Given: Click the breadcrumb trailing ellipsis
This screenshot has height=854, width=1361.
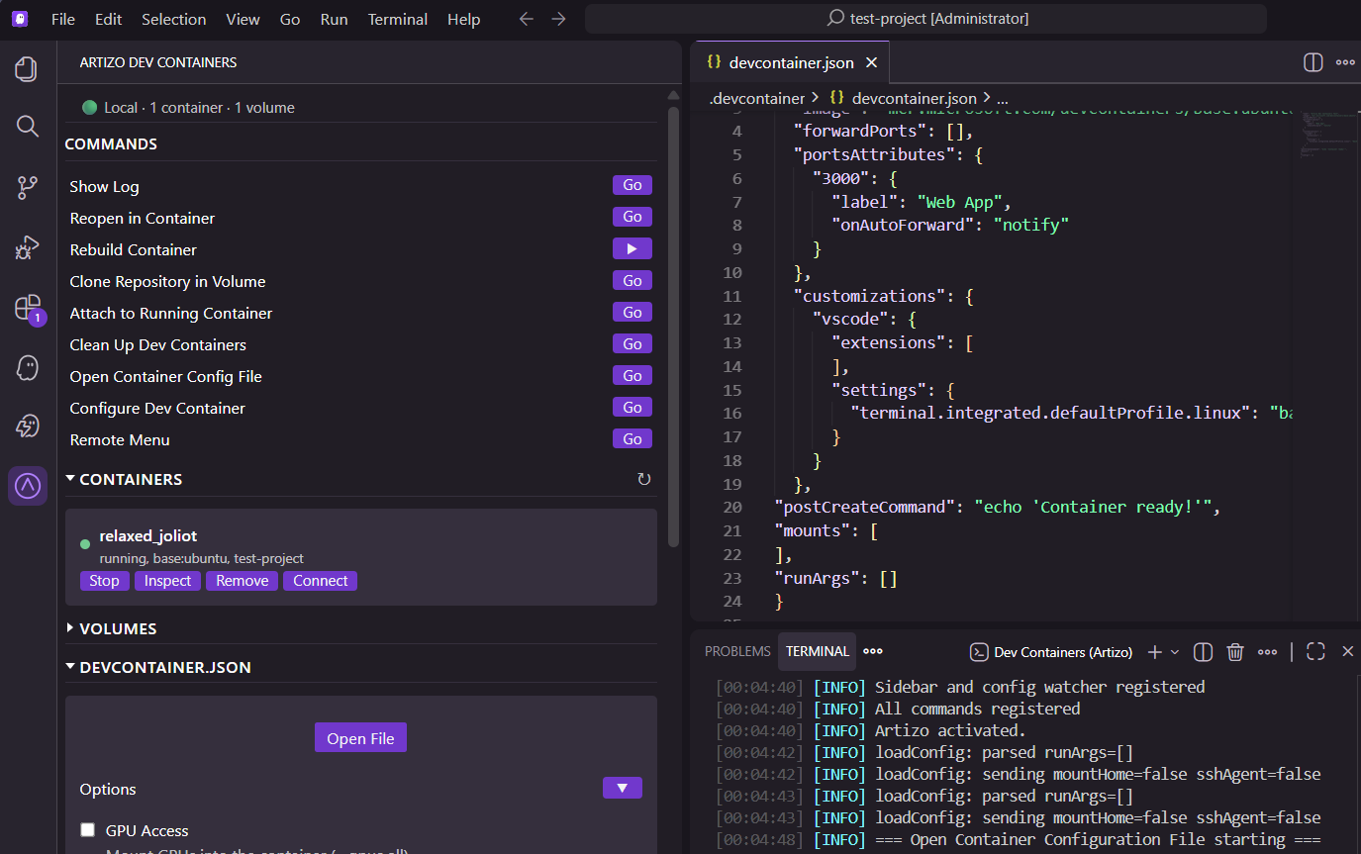Looking at the screenshot, I should pos(1002,99).
